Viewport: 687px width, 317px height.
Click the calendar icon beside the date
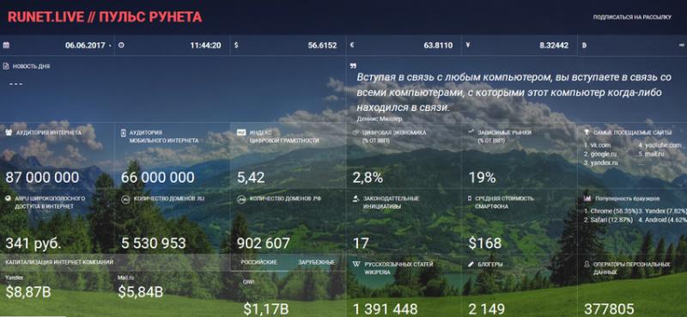(x=6, y=46)
